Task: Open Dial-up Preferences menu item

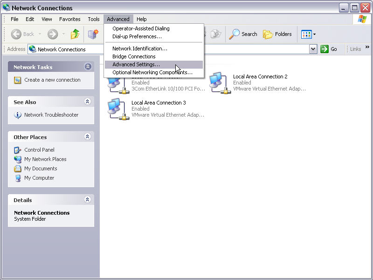Action: pyautogui.click(x=154, y=37)
